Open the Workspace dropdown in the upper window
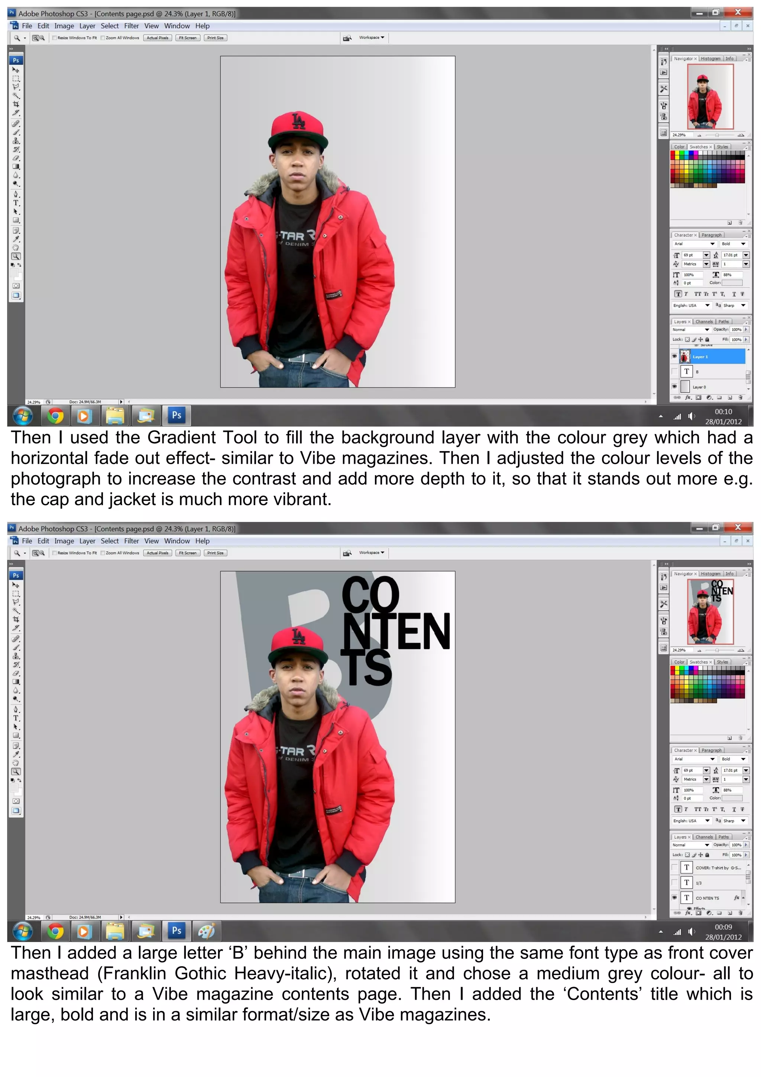 pos(371,38)
